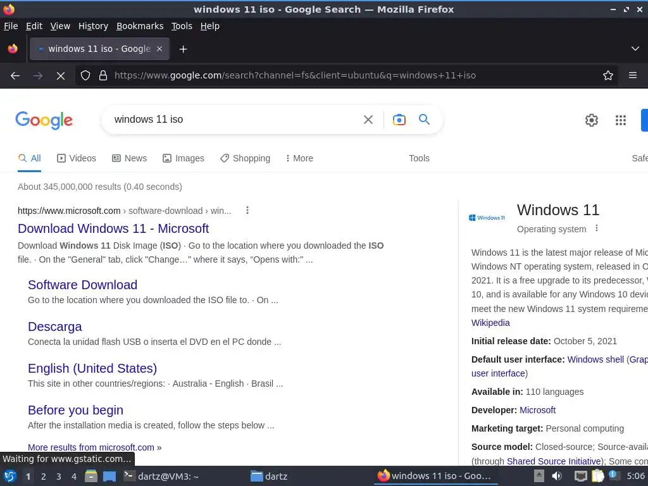Clear the Google search box text
Image resolution: width=648 pixels, height=486 pixels.
(x=368, y=120)
